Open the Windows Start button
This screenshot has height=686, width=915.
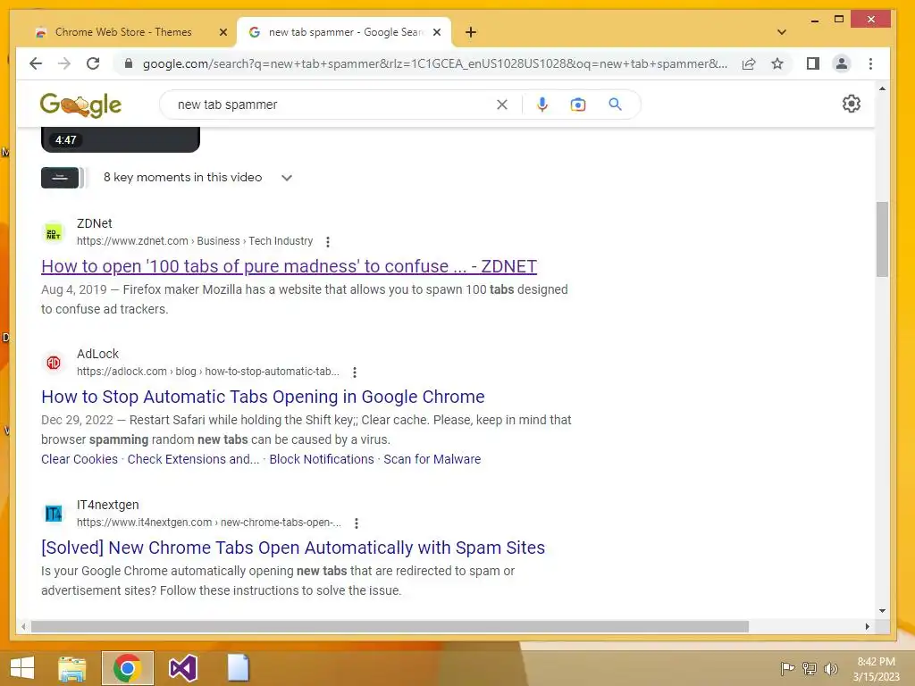click(x=22, y=668)
